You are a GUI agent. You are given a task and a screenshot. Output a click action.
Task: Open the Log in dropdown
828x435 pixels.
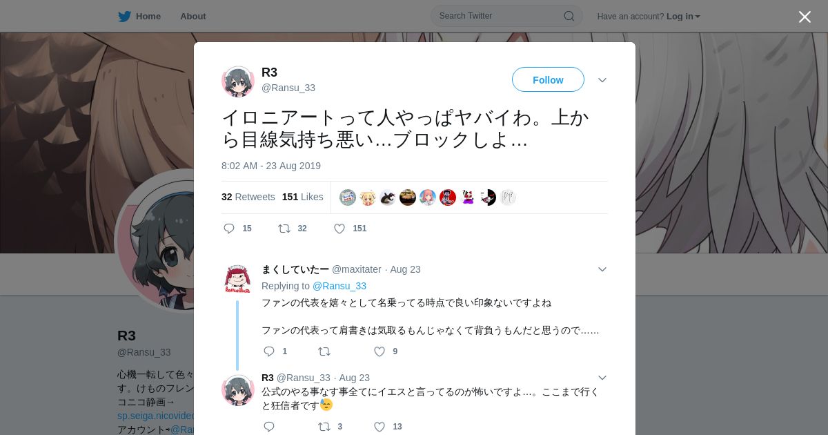click(x=683, y=17)
